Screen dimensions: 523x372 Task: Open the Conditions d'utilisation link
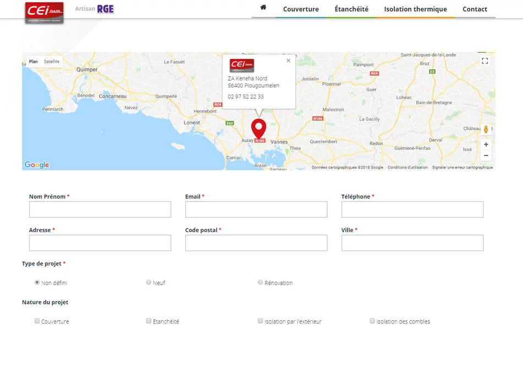coord(408,168)
